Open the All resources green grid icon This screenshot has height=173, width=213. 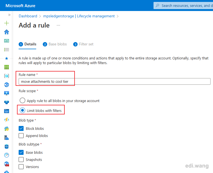click(7, 67)
